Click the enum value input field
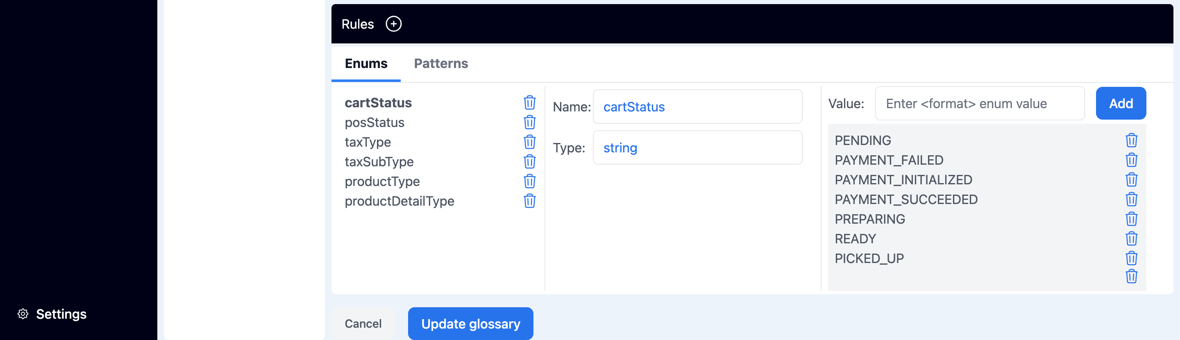1180x340 pixels. [979, 103]
